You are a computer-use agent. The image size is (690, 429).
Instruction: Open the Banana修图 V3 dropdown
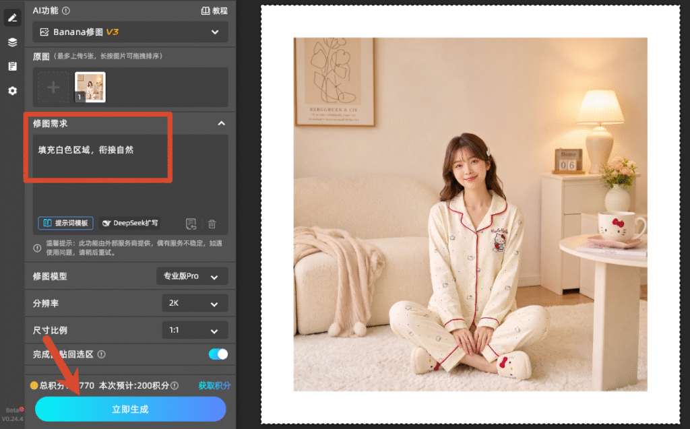[130, 32]
